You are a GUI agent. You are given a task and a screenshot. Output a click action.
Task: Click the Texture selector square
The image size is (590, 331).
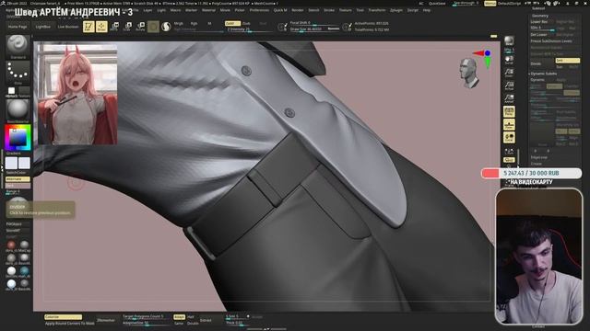click(x=24, y=90)
